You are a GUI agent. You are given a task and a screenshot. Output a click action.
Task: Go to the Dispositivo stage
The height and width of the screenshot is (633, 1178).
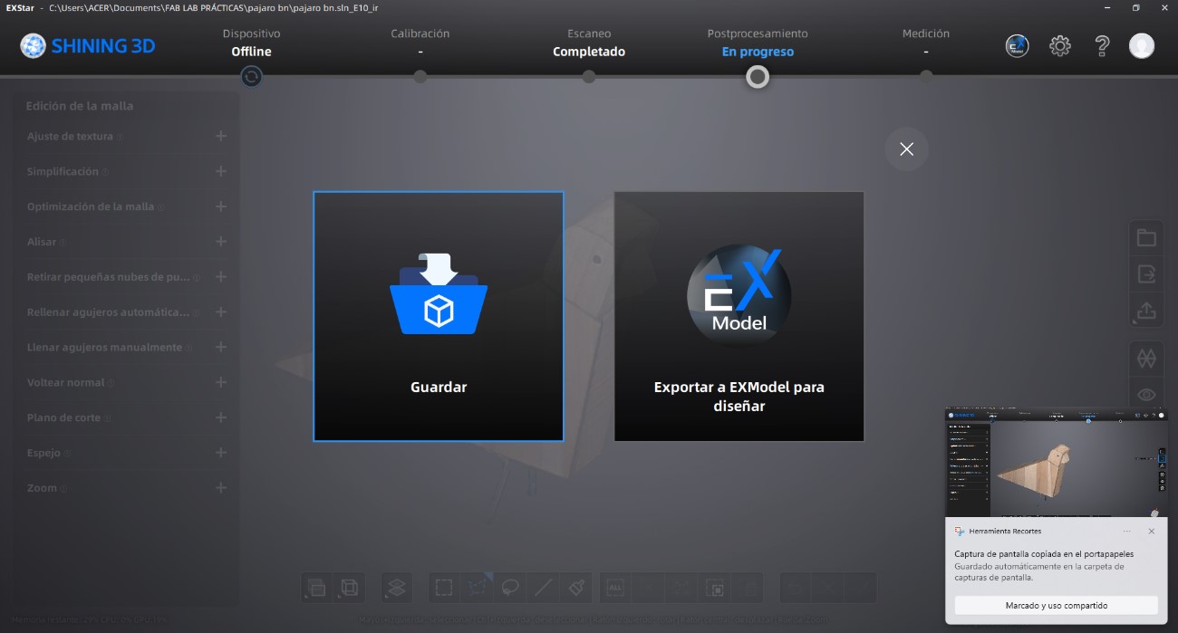click(x=252, y=43)
